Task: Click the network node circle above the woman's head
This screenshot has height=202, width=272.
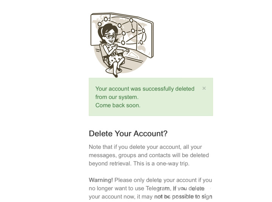Action: point(106,19)
